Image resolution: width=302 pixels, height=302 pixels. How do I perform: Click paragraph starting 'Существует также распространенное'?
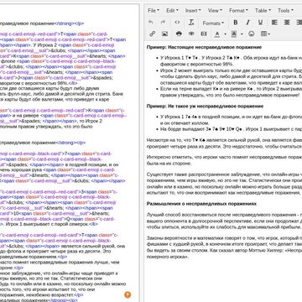[224, 184]
